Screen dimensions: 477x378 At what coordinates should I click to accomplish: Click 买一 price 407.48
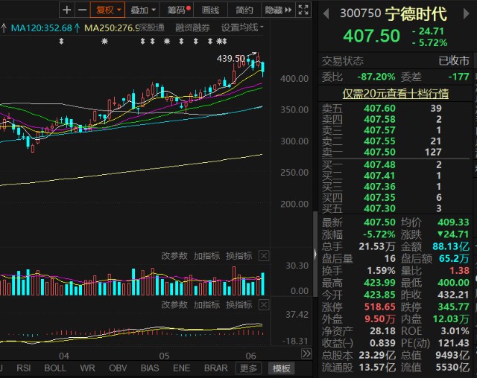coord(379,164)
